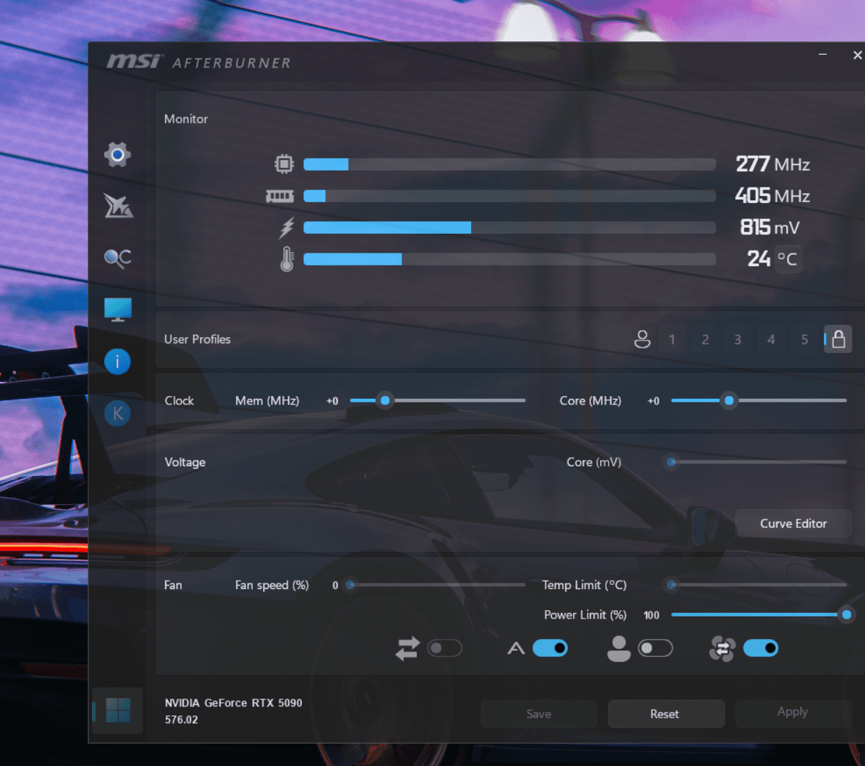This screenshot has width=865, height=766.
Task: Click the memory module icon in Monitor
Action: tap(279, 196)
